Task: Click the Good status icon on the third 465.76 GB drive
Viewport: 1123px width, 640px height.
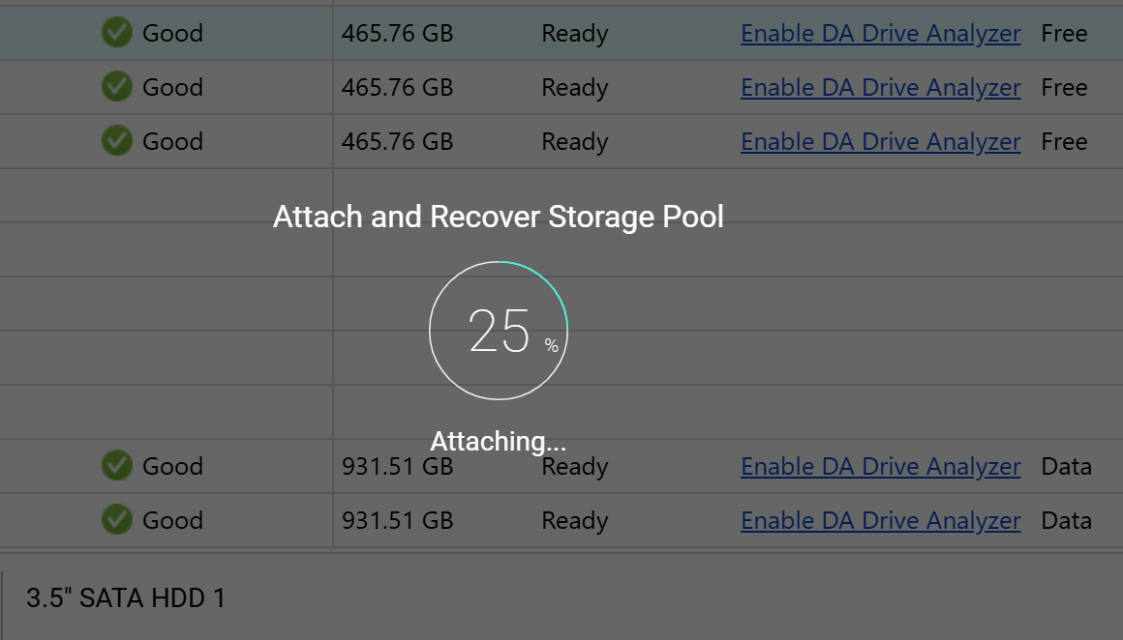Action: tap(116, 141)
